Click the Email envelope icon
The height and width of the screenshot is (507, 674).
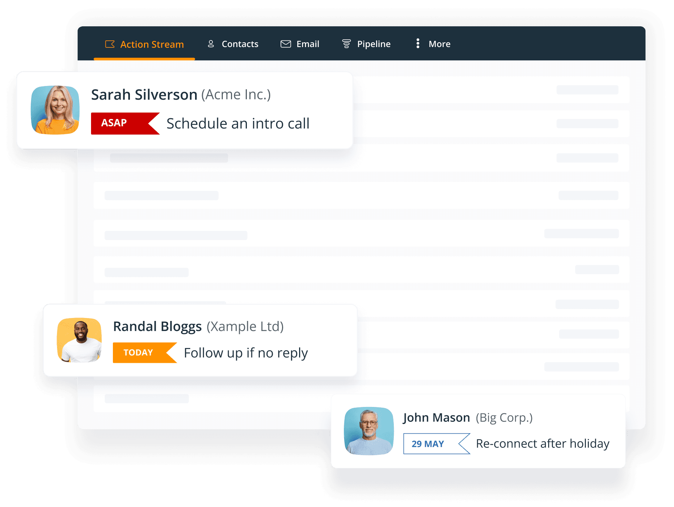[286, 44]
